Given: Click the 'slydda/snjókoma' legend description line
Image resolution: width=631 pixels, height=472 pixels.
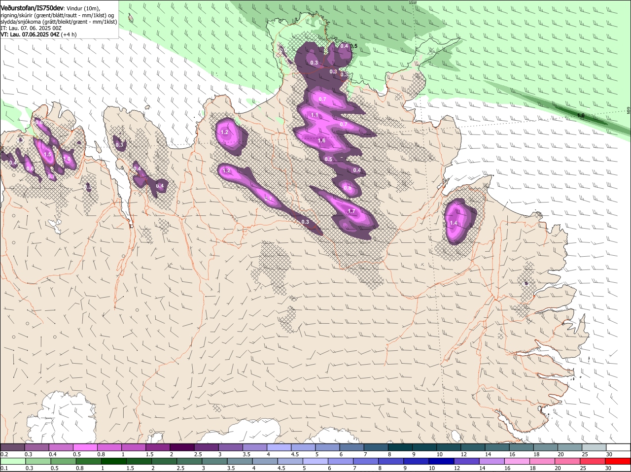Looking at the screenshot, I should pos(59,22).
